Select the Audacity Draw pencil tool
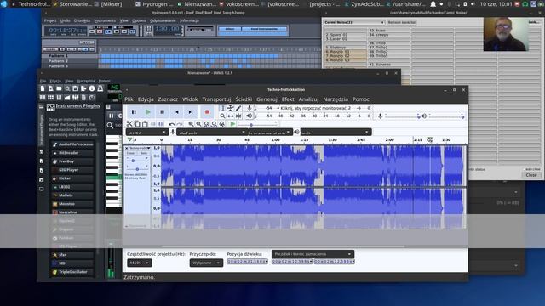 [x=238, y=108]
